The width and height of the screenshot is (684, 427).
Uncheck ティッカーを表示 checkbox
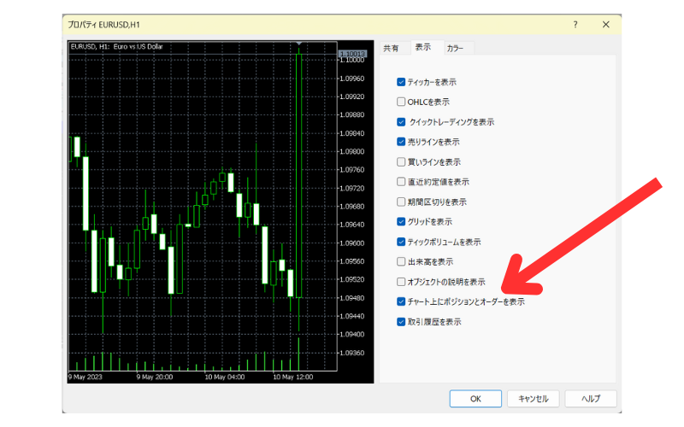(401, 82)
